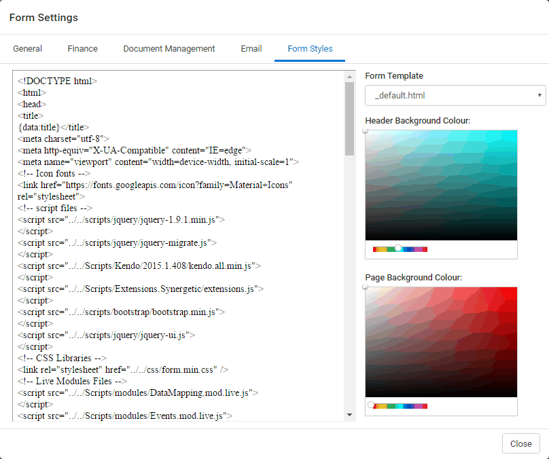Click the '<!-- Icon fonts -->' comment
549x459 pixels.
(54, 174)
